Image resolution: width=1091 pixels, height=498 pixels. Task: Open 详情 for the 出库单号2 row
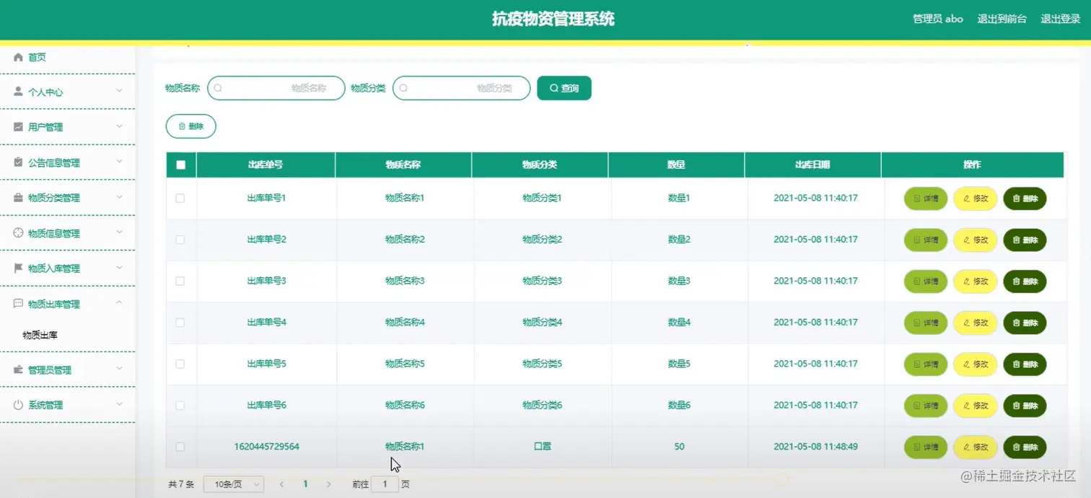click(x=925, y=240)
